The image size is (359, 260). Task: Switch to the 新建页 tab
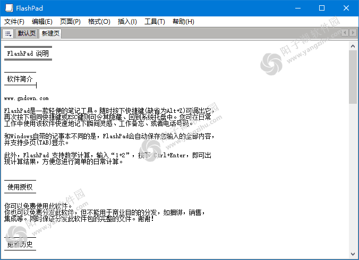pos(50,33)
